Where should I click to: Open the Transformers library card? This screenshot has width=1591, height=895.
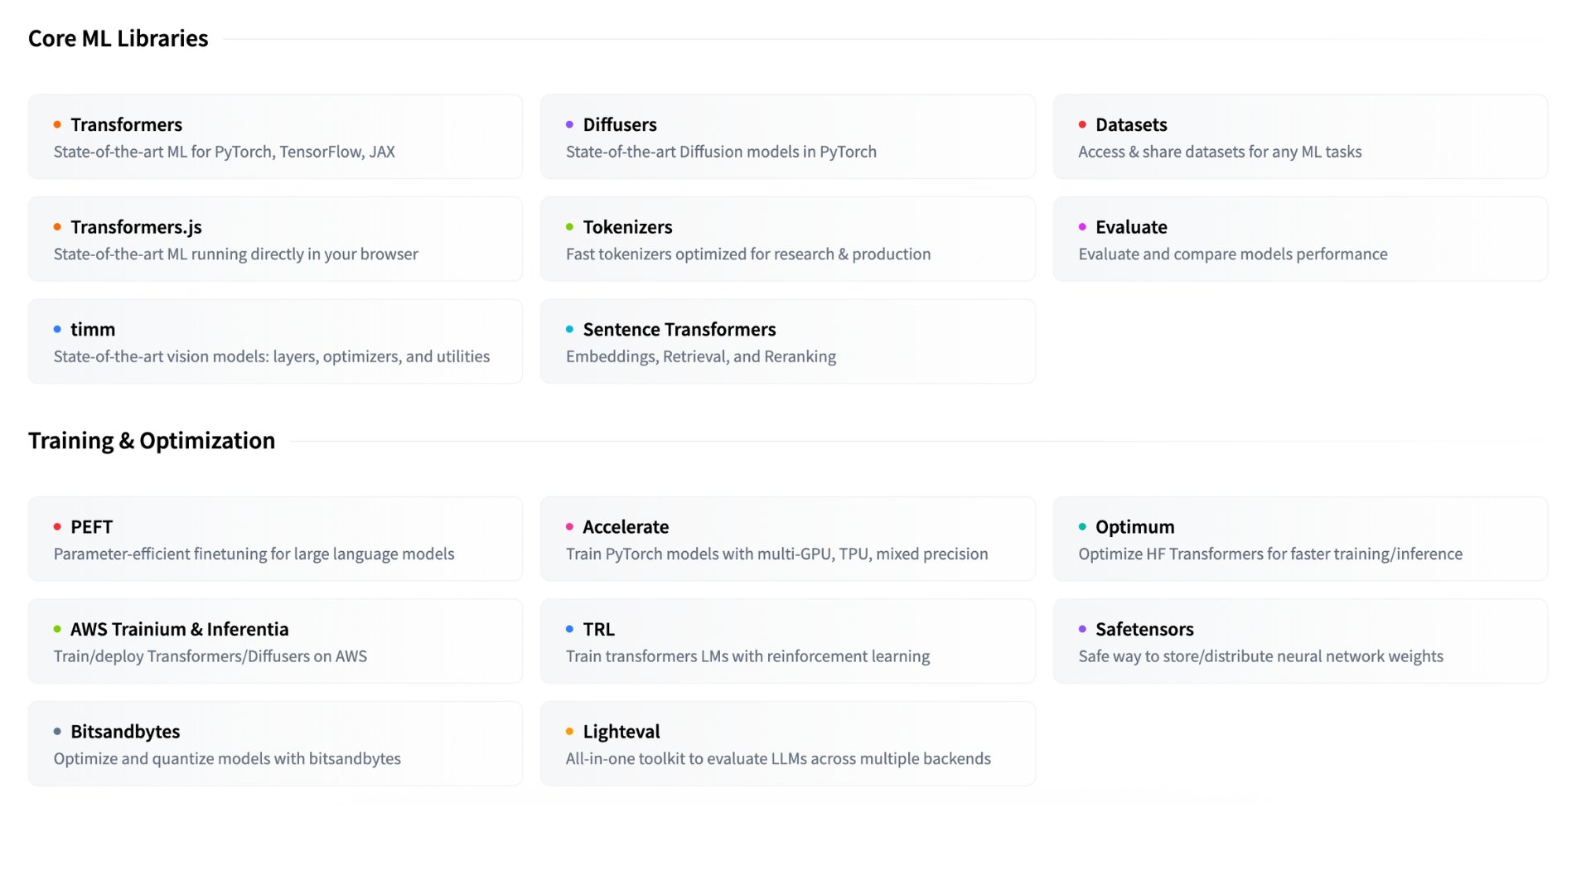click(x=275, y=137)
